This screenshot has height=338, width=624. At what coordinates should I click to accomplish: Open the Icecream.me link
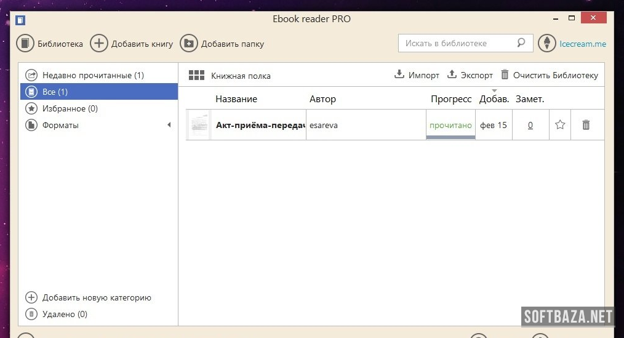point(582,44)
